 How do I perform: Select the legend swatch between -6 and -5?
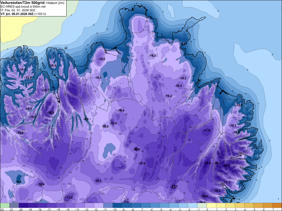[155, 205]
